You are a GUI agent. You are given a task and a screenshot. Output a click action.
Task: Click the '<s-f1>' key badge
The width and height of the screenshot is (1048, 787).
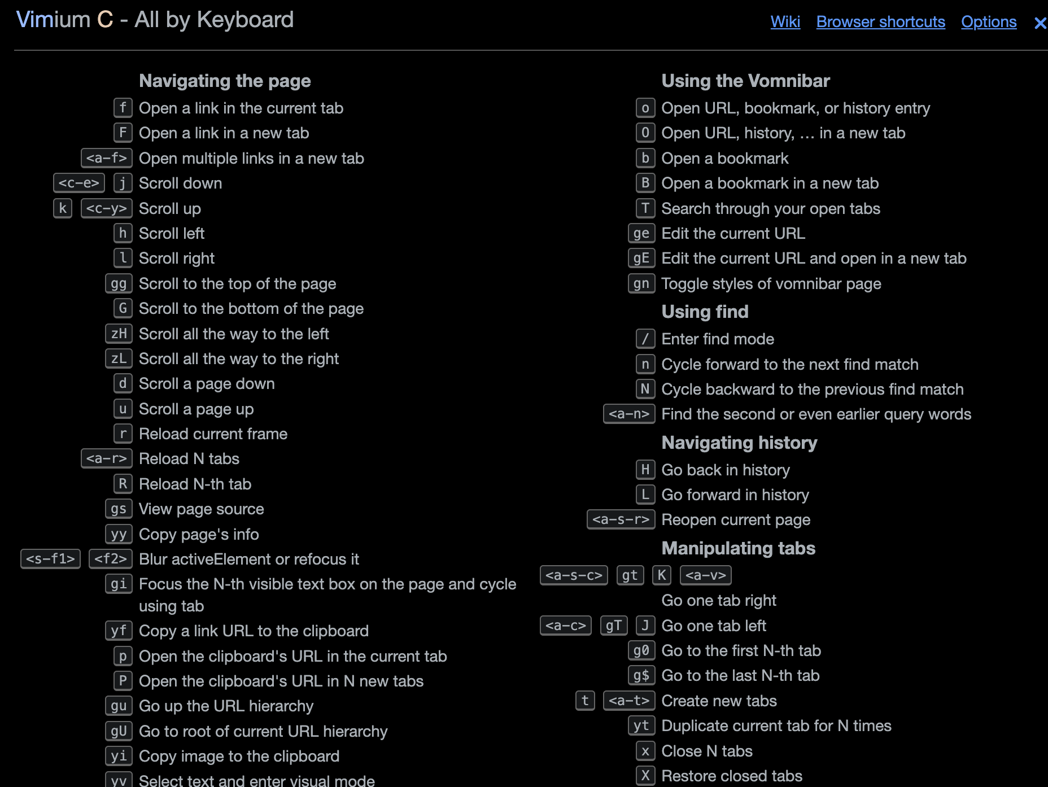50,559
